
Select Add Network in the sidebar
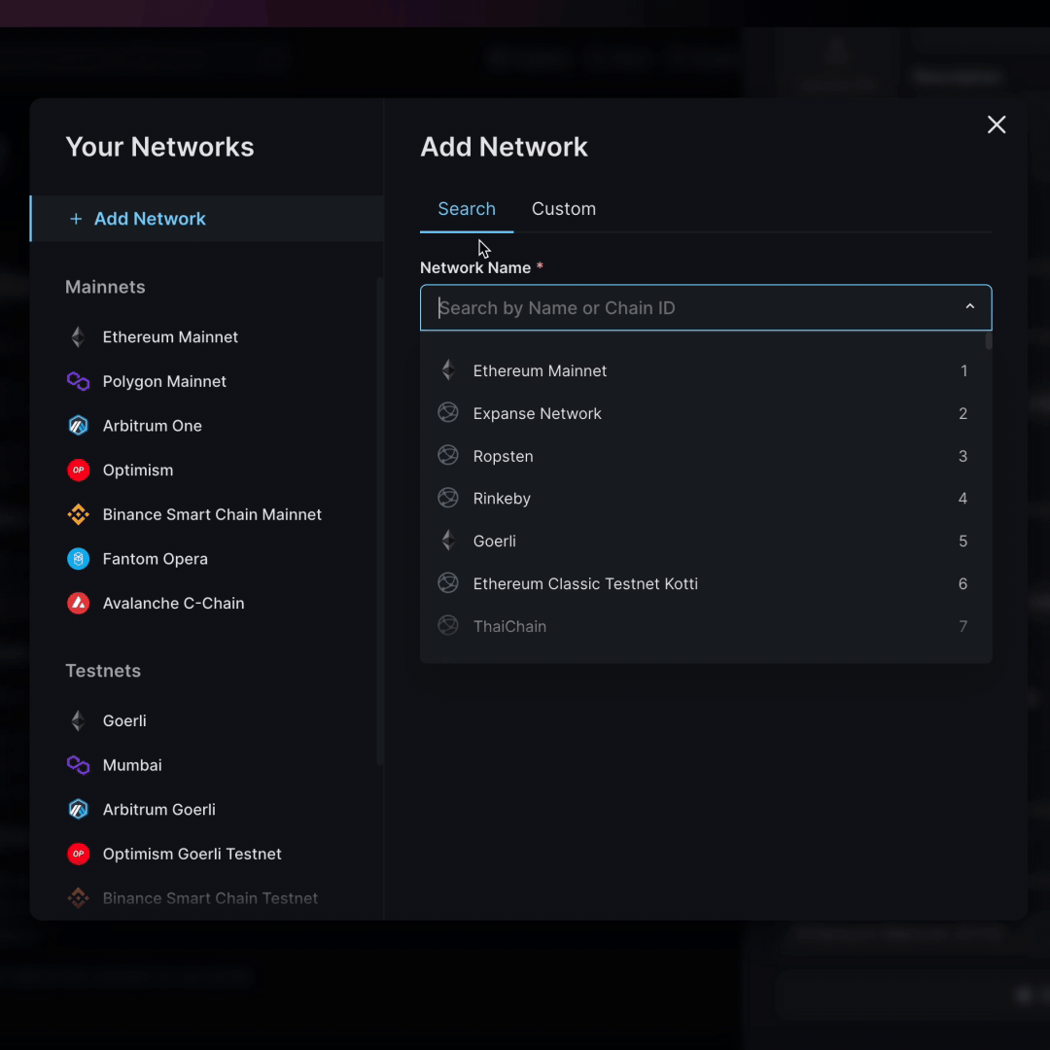pos(207,219)
